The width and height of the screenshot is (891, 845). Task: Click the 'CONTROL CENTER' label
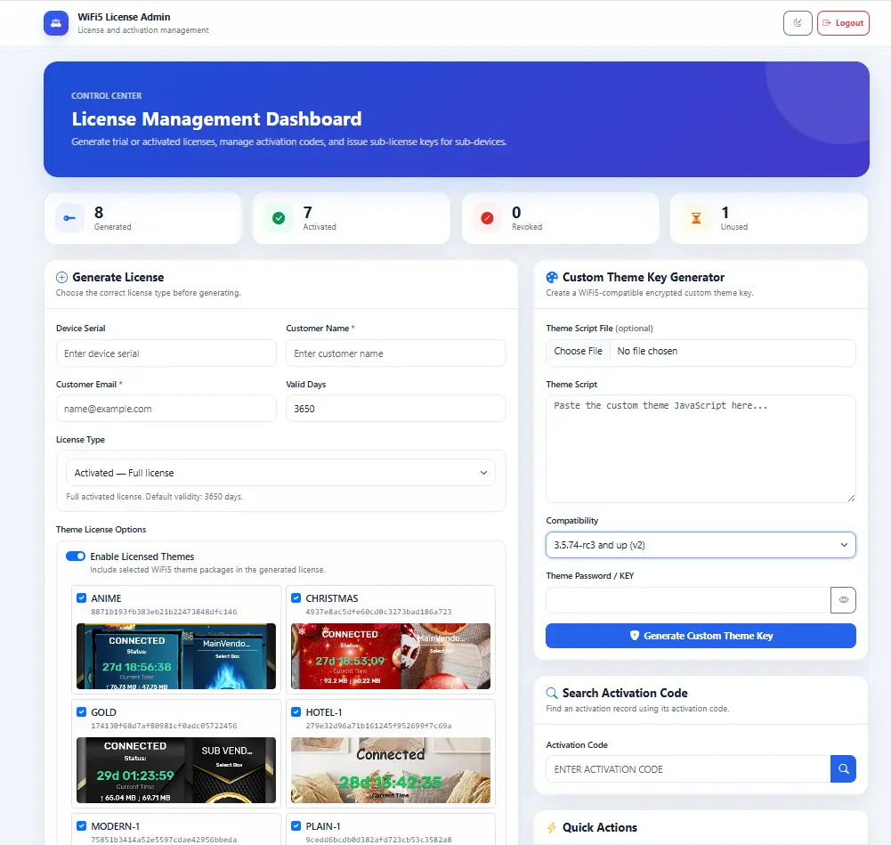(106, 96)
